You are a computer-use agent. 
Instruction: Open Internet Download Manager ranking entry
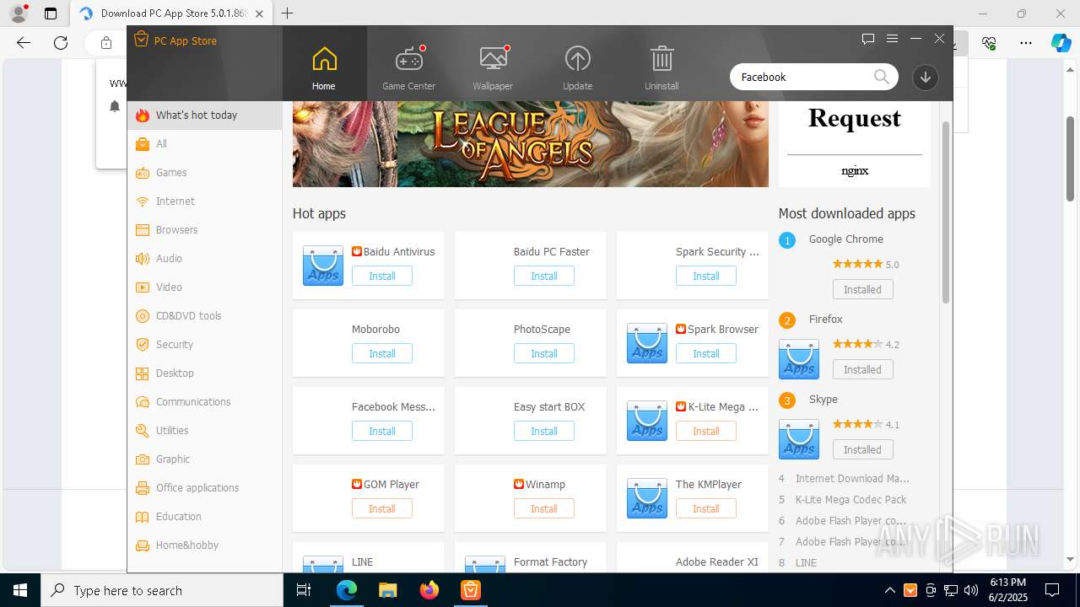tap(852, 479)
